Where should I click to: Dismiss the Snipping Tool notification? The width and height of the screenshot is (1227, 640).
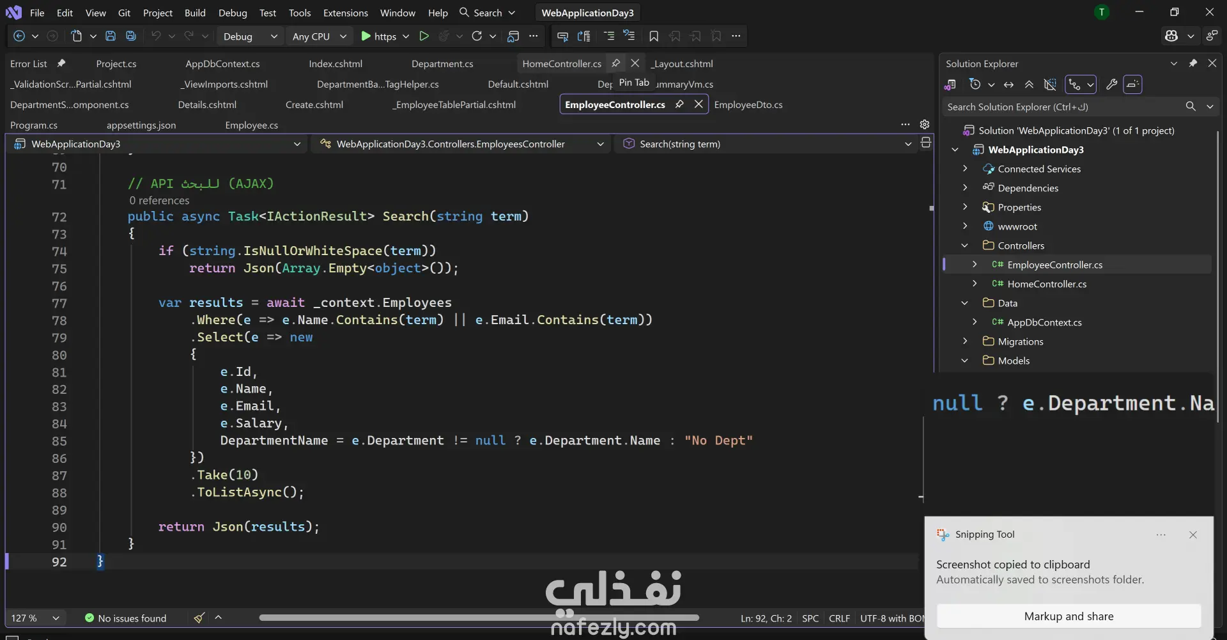click(x=1192, y=535)
